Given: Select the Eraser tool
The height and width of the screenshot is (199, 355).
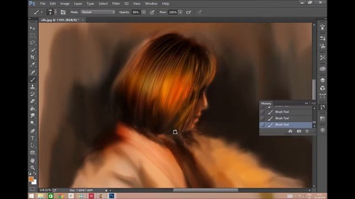Looking at the screenshot, I should (x=33, y=101).
